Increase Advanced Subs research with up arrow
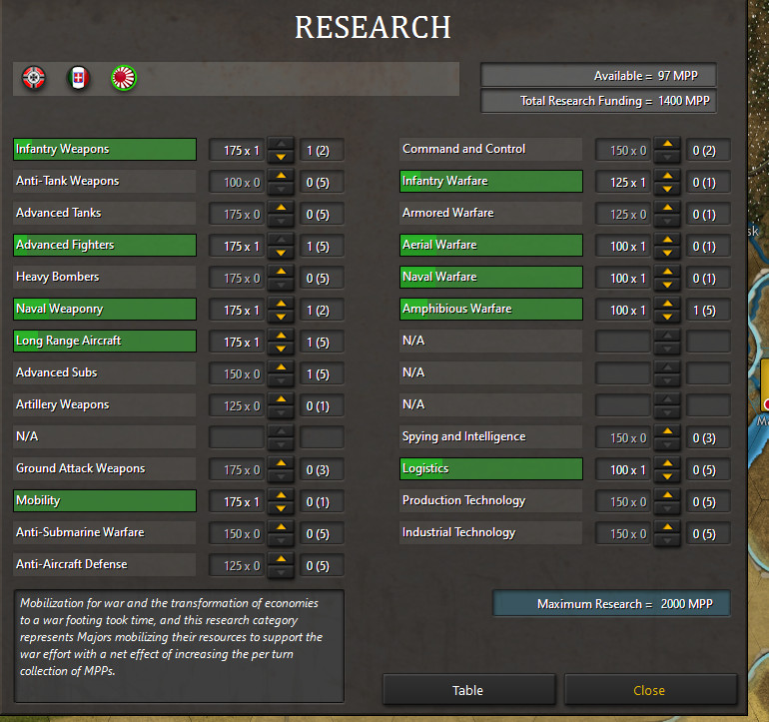Image resolution: width=769 pixels, height=722 pixels. pos(281,367)
